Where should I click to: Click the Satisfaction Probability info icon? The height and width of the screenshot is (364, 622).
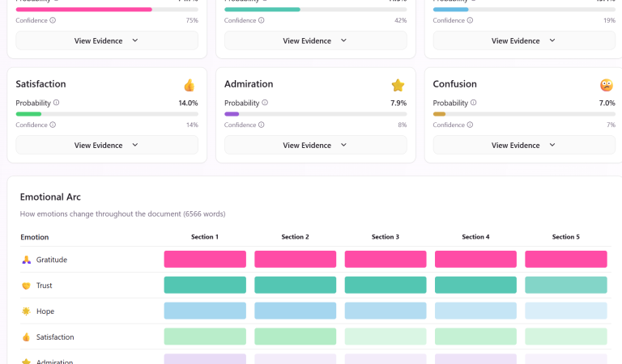pyautogui.click(x=57, y=103)
